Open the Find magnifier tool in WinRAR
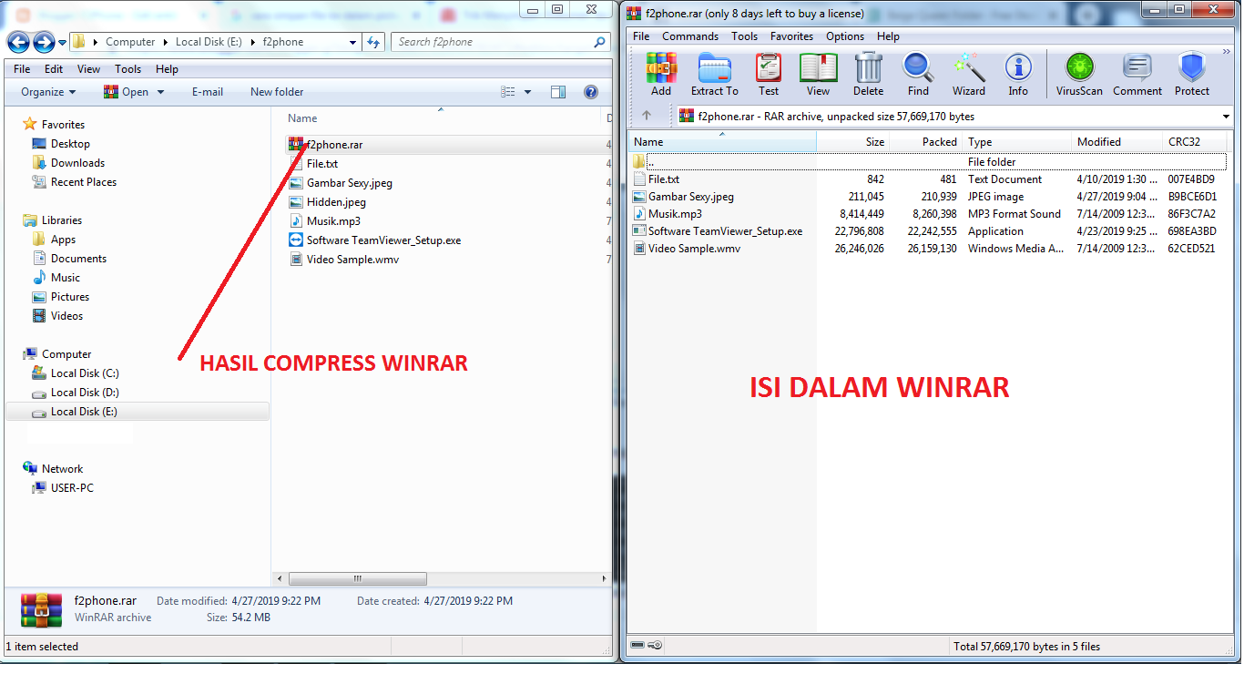 pyautogui.click(x=918, y=74)
